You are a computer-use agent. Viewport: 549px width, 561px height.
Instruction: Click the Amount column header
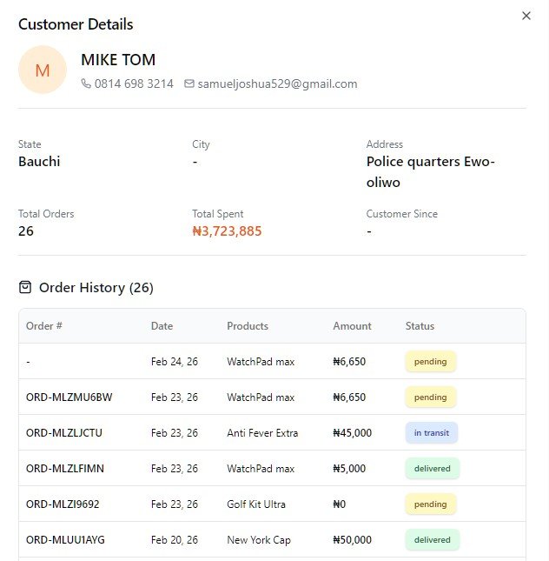[x=352, y=326]
